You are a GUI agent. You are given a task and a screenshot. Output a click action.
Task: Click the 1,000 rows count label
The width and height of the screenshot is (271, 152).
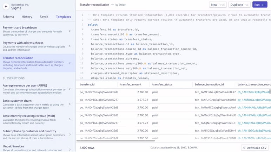pyautogui.click(x=87, y=148)
